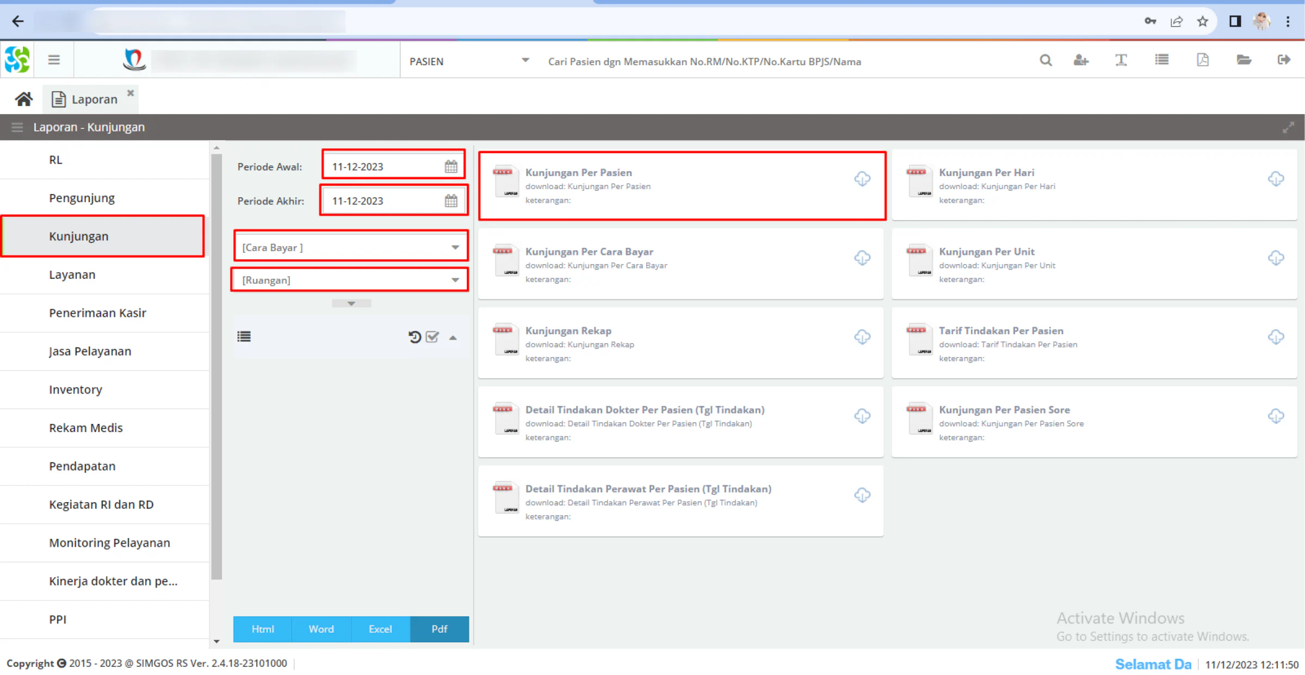The width and height of the screenshot is (1305, 675).
Task: Expand the PASIEN search type dropdown
Action: pyautogui.click(x=469, y=61)
